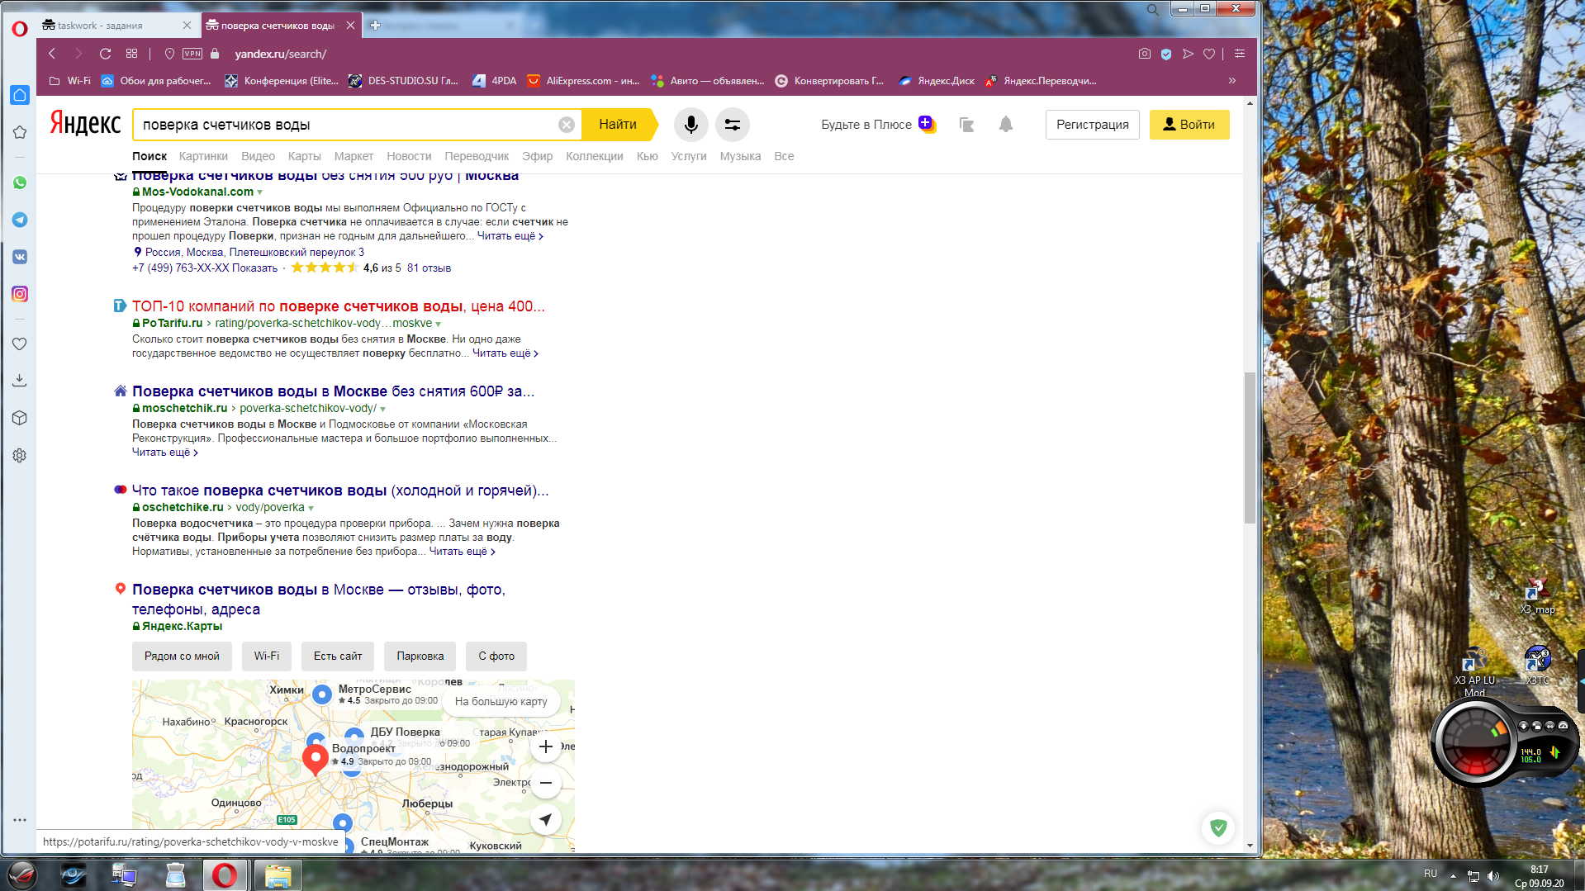This screenshot has height=891, width=1585.
Task: Switch to the Видео search tab
Action: (x=258, y=156)
